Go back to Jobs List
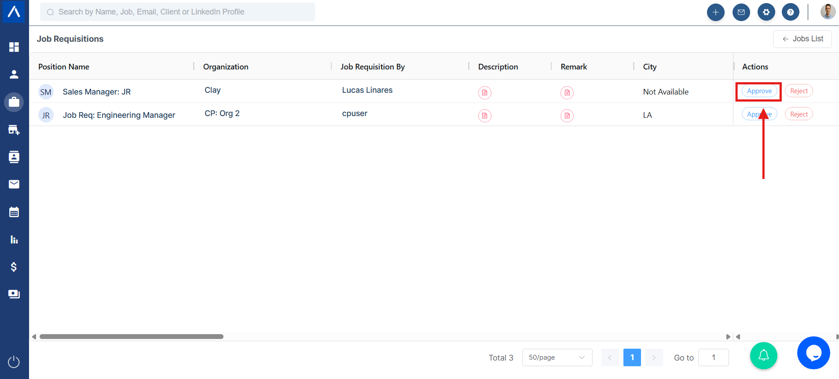 coord(802,39)
